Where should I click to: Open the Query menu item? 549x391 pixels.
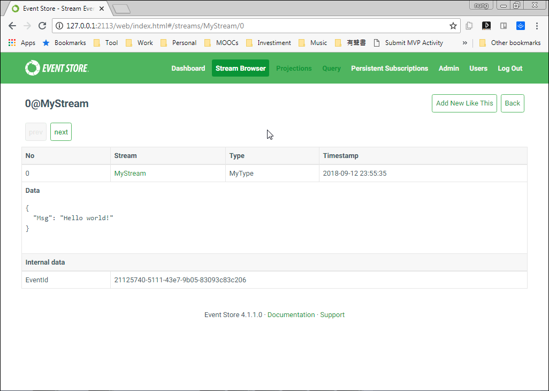(x=331, y=69)
